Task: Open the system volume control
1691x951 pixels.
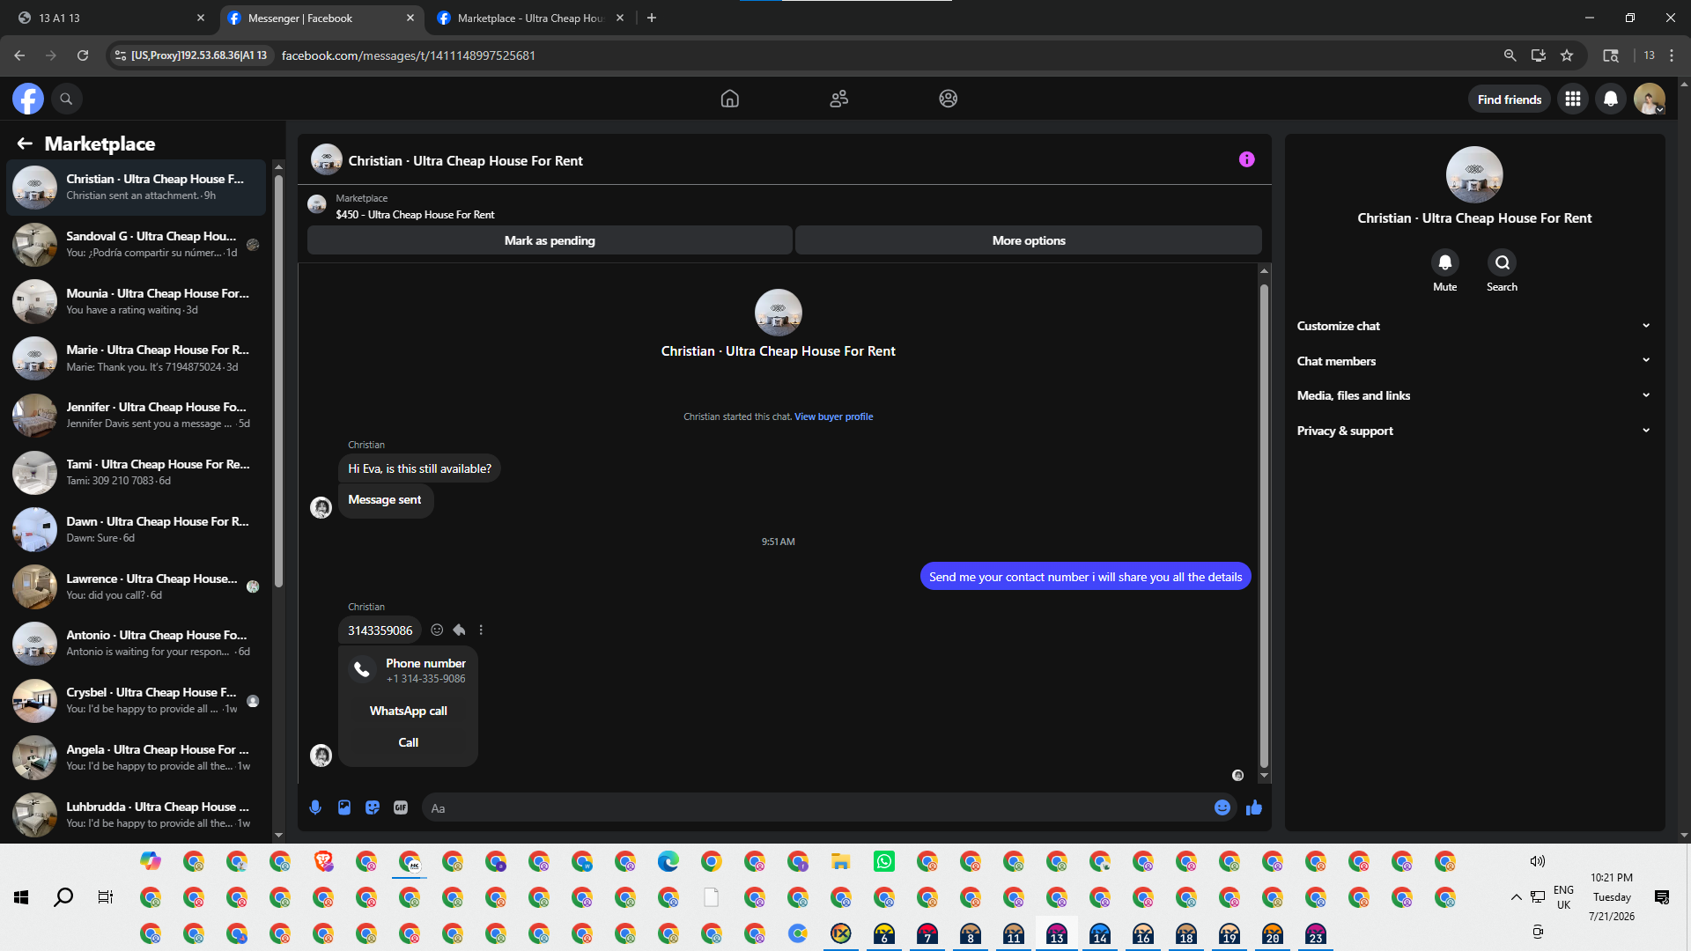Action: tap(1537, 861)
